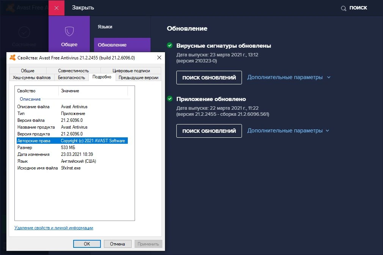Click the green check next to application updated
This screenshot has height=255, width=383.
tap(170, 99)
